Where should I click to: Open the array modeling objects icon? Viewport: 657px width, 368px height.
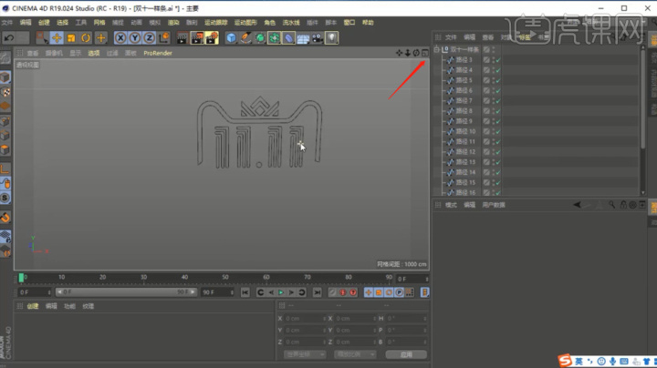pos(274,38)
